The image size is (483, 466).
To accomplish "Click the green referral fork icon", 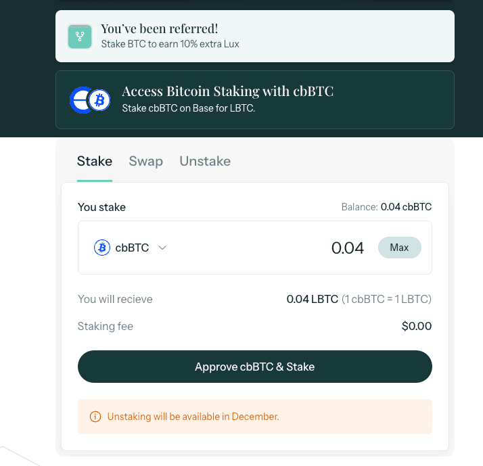I will click(x=80, y=36).
